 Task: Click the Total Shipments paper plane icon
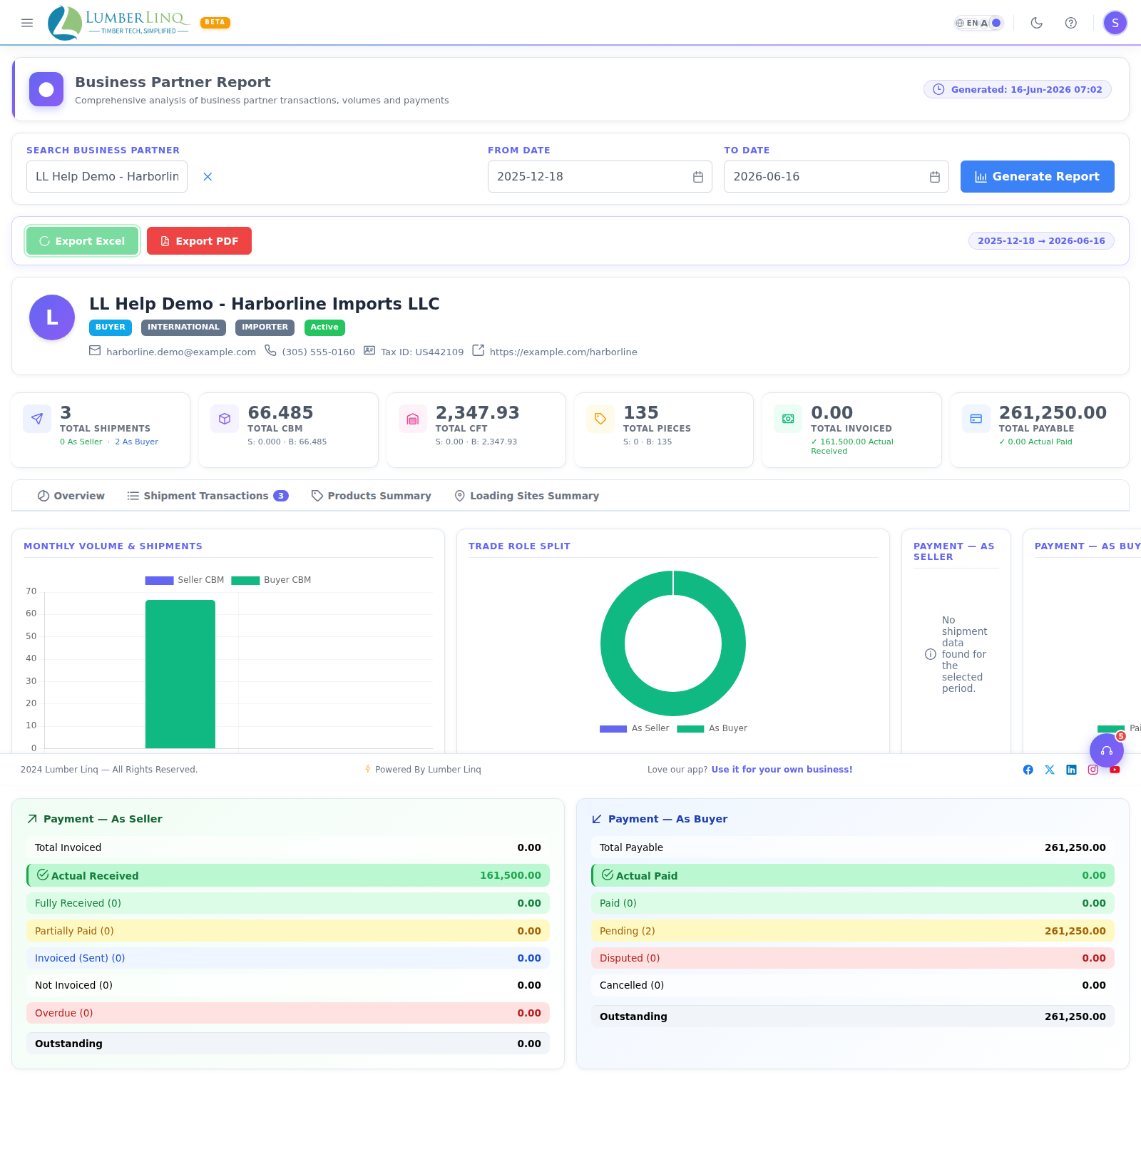pos(37,419)
